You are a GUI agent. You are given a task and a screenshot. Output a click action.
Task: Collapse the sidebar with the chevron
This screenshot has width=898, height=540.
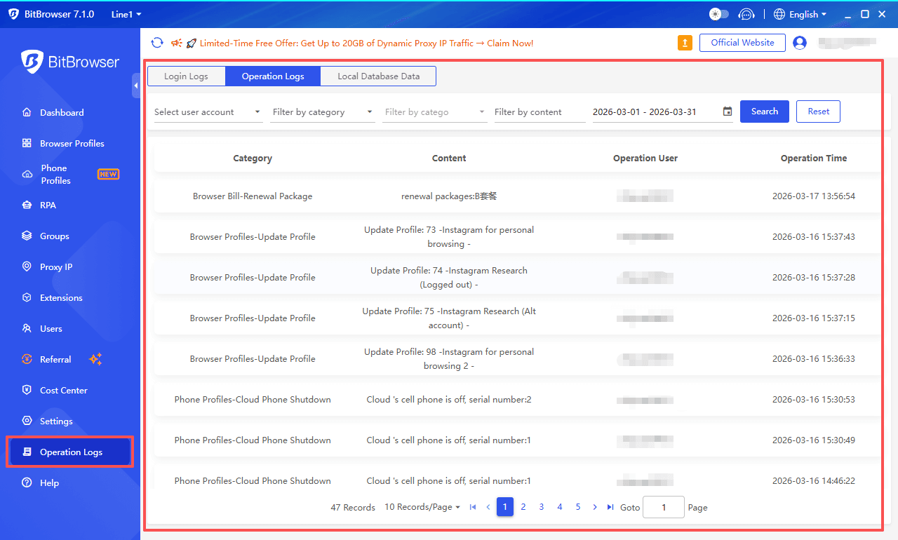pos(136,86)
